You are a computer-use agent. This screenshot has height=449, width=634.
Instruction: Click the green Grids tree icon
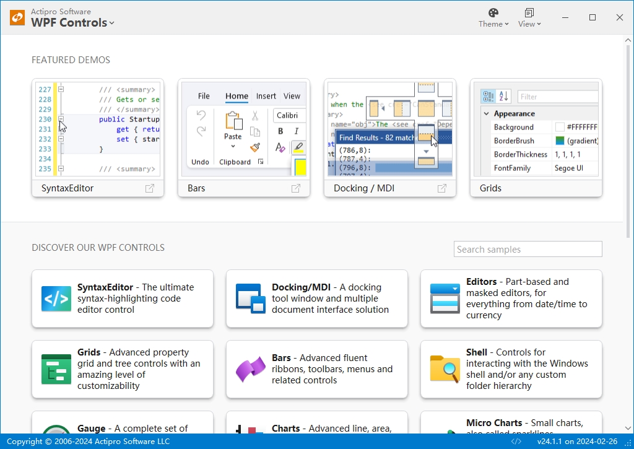(x=56, y=369)
